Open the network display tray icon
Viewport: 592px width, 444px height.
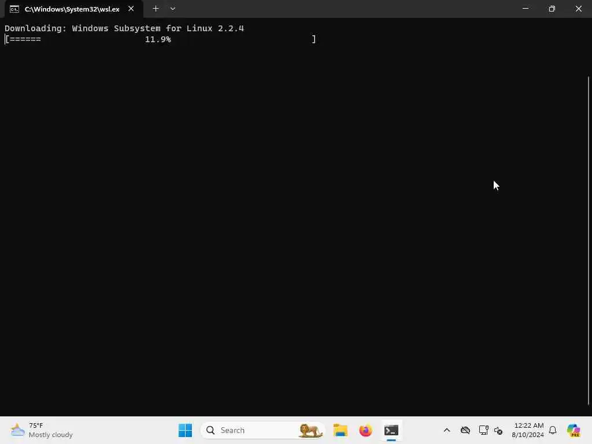pos(483,430)
